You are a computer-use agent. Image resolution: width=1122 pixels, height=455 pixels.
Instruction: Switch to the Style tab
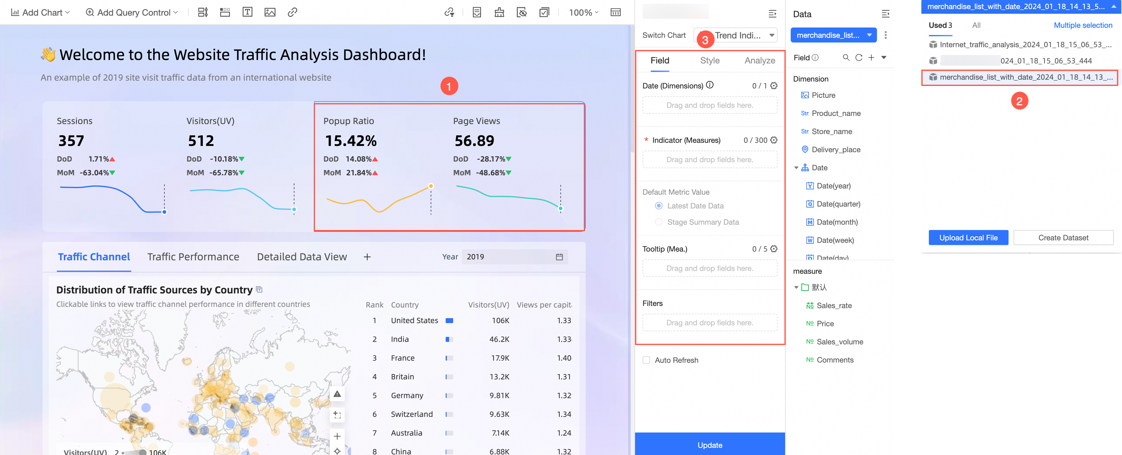click(709, 61)
